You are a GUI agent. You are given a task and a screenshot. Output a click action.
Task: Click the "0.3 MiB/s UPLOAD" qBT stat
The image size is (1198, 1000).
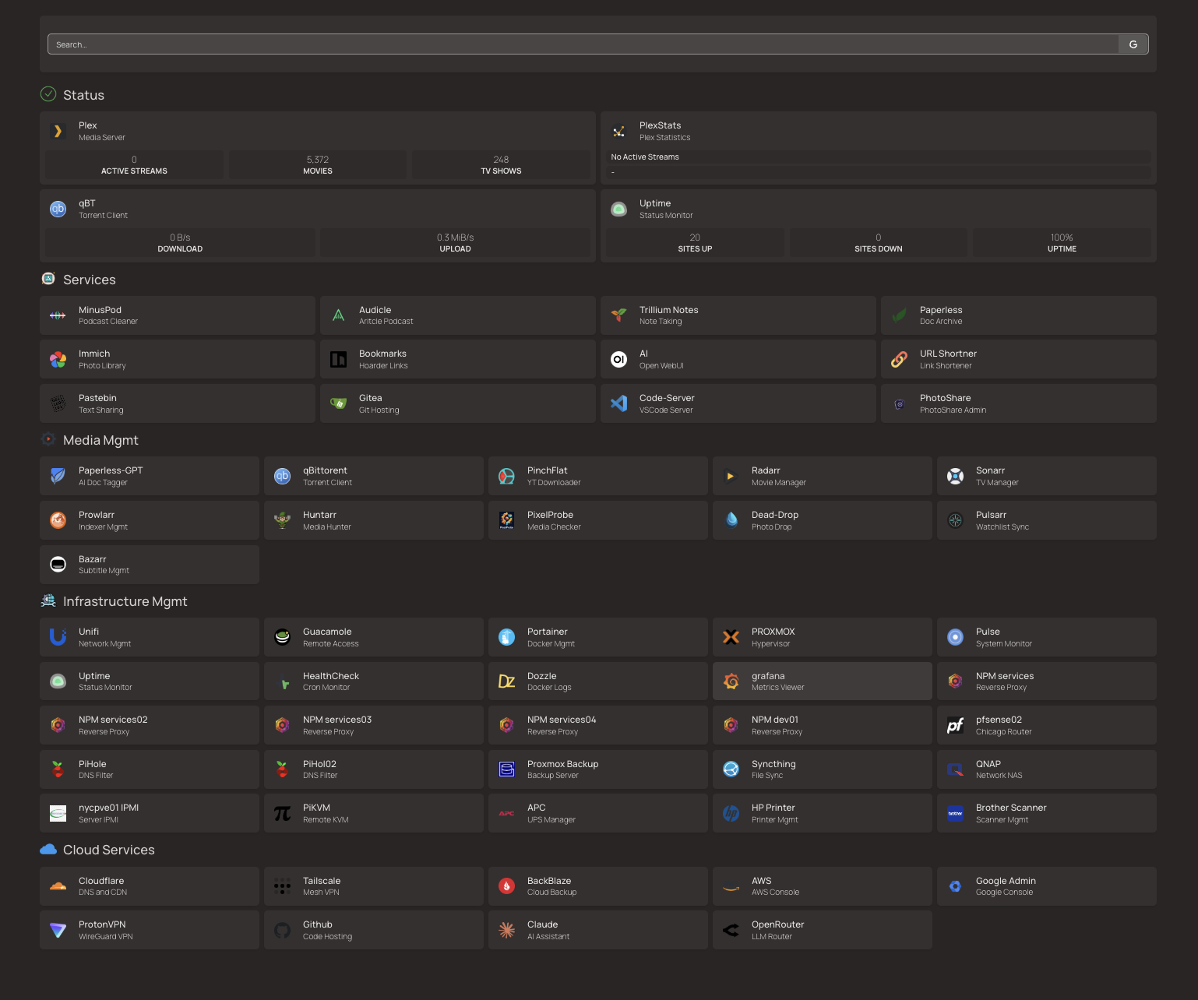tap(455, 243)
